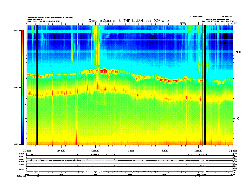Click the 20:00 time-axis label
The image size is (251, 194).
point(198,151)
